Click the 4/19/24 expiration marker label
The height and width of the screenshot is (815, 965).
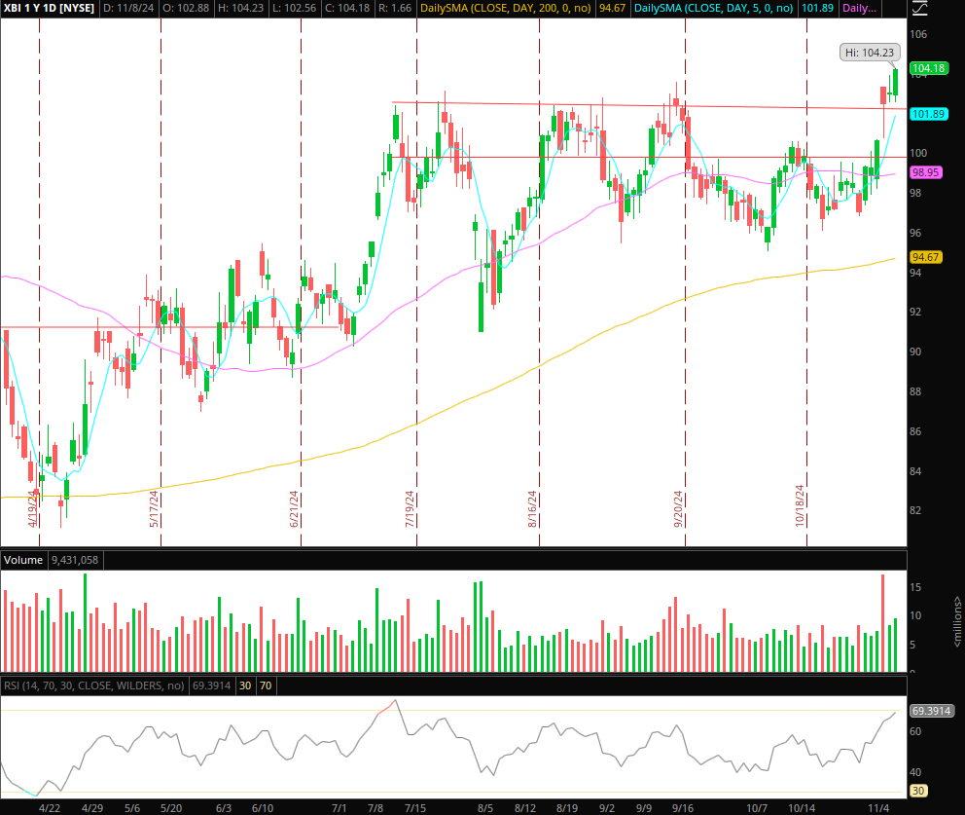pos(33,509)
